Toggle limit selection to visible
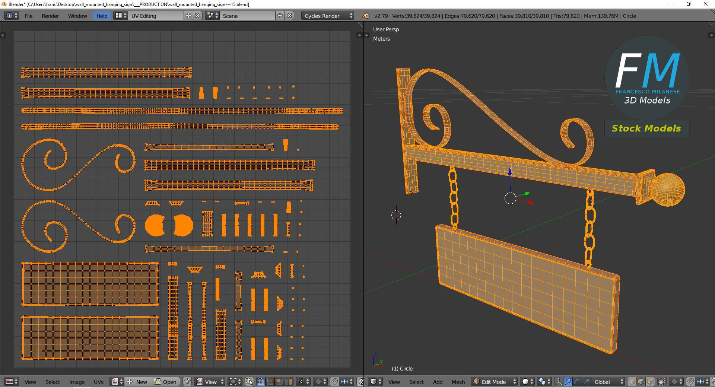Screen dimensions: 715x388 [662, 382]
